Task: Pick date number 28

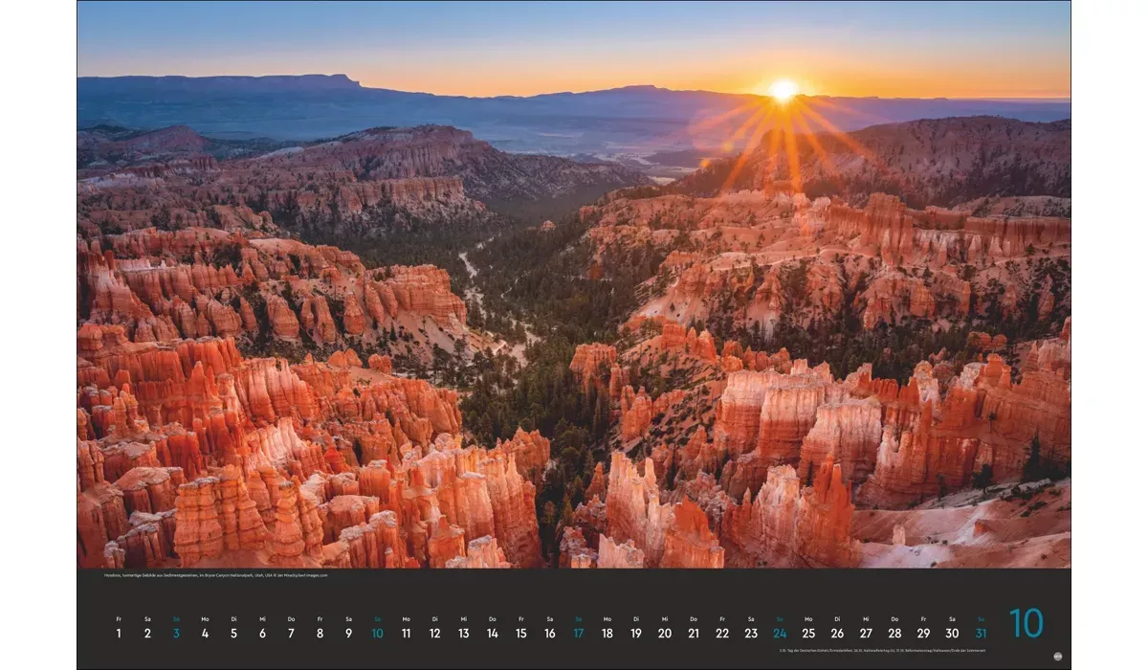Action: (894, 634)
